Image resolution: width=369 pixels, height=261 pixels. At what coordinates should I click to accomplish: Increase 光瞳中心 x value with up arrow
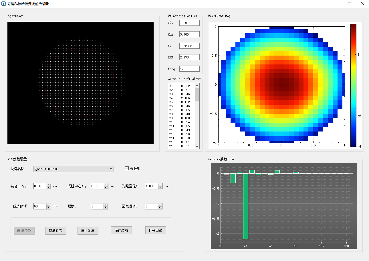click(x=49, y=185)
